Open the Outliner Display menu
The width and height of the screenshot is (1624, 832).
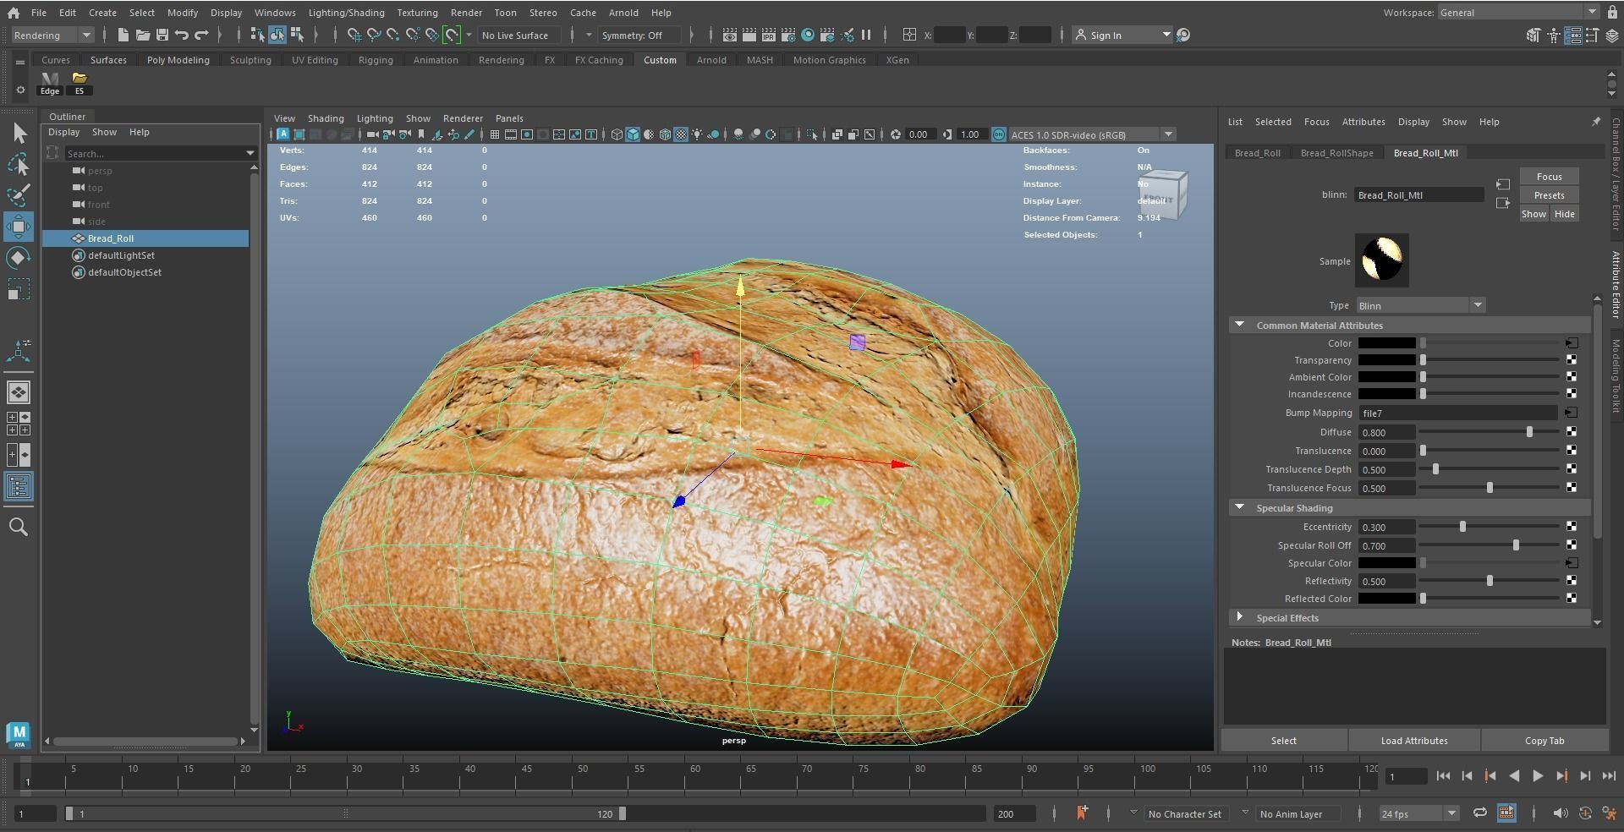[63, 132]
